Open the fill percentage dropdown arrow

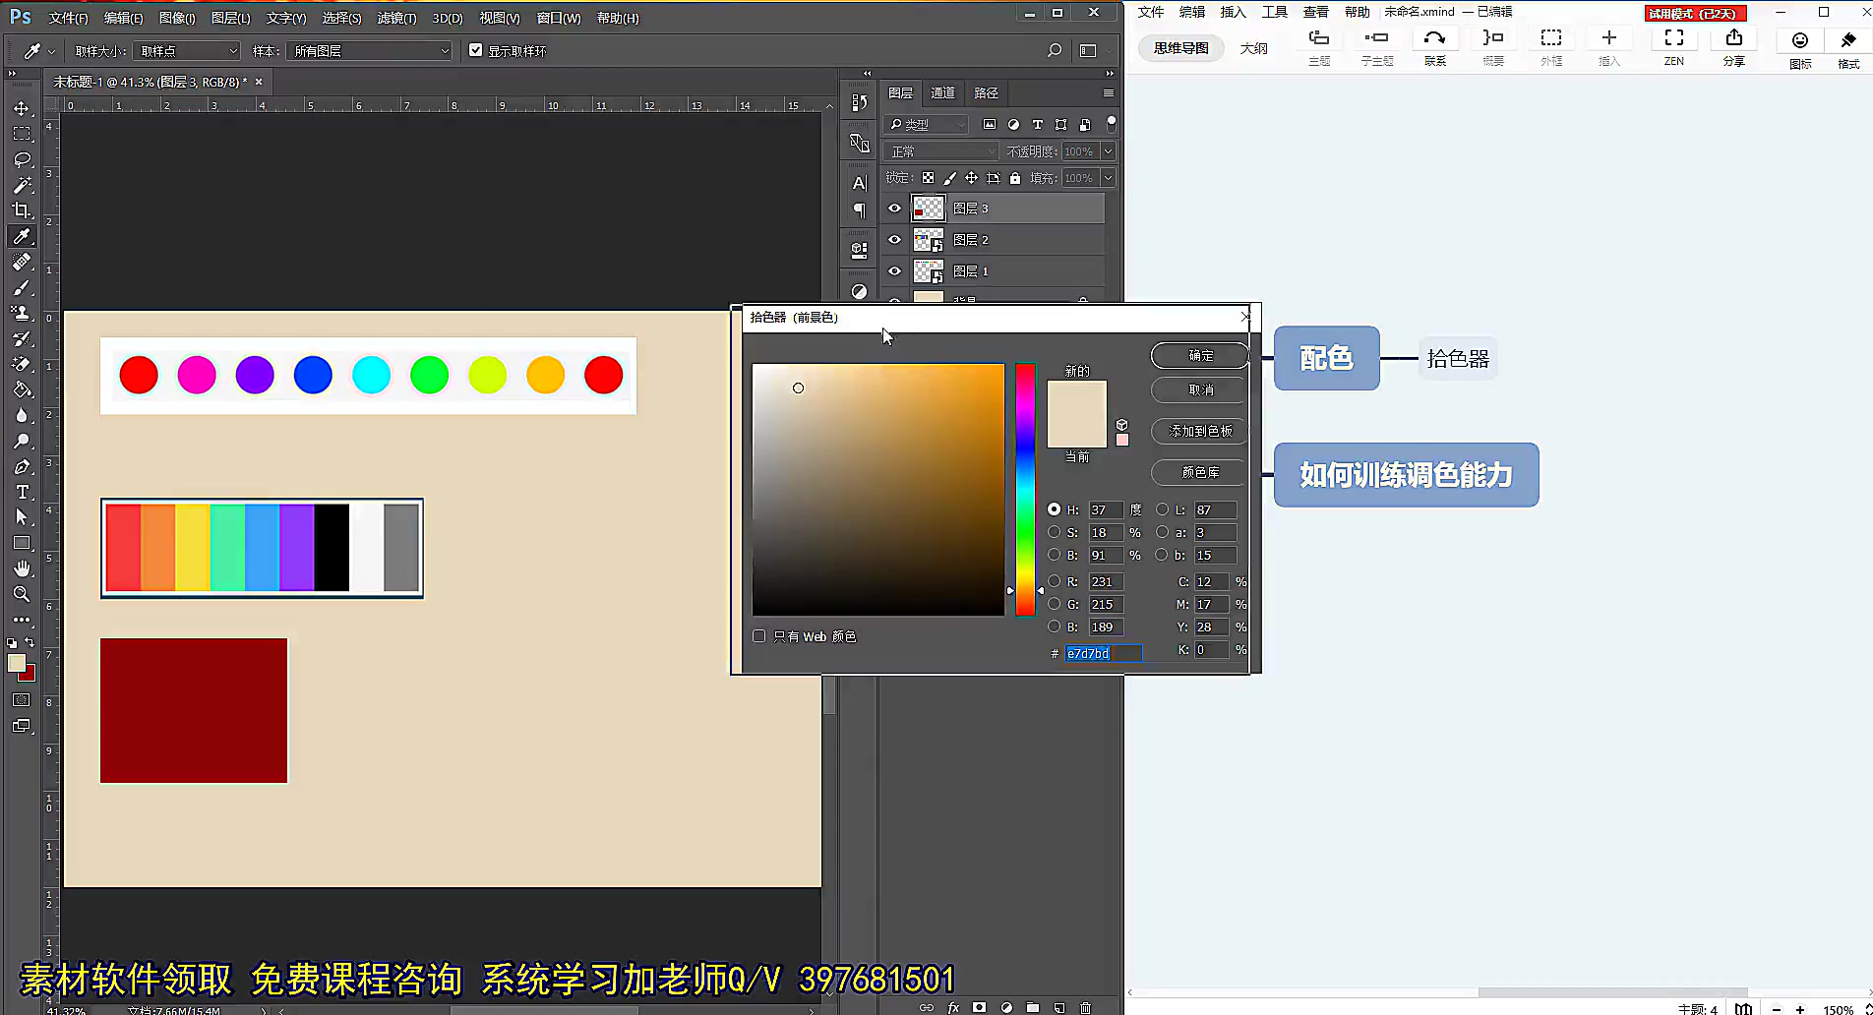click(1108, 178)
